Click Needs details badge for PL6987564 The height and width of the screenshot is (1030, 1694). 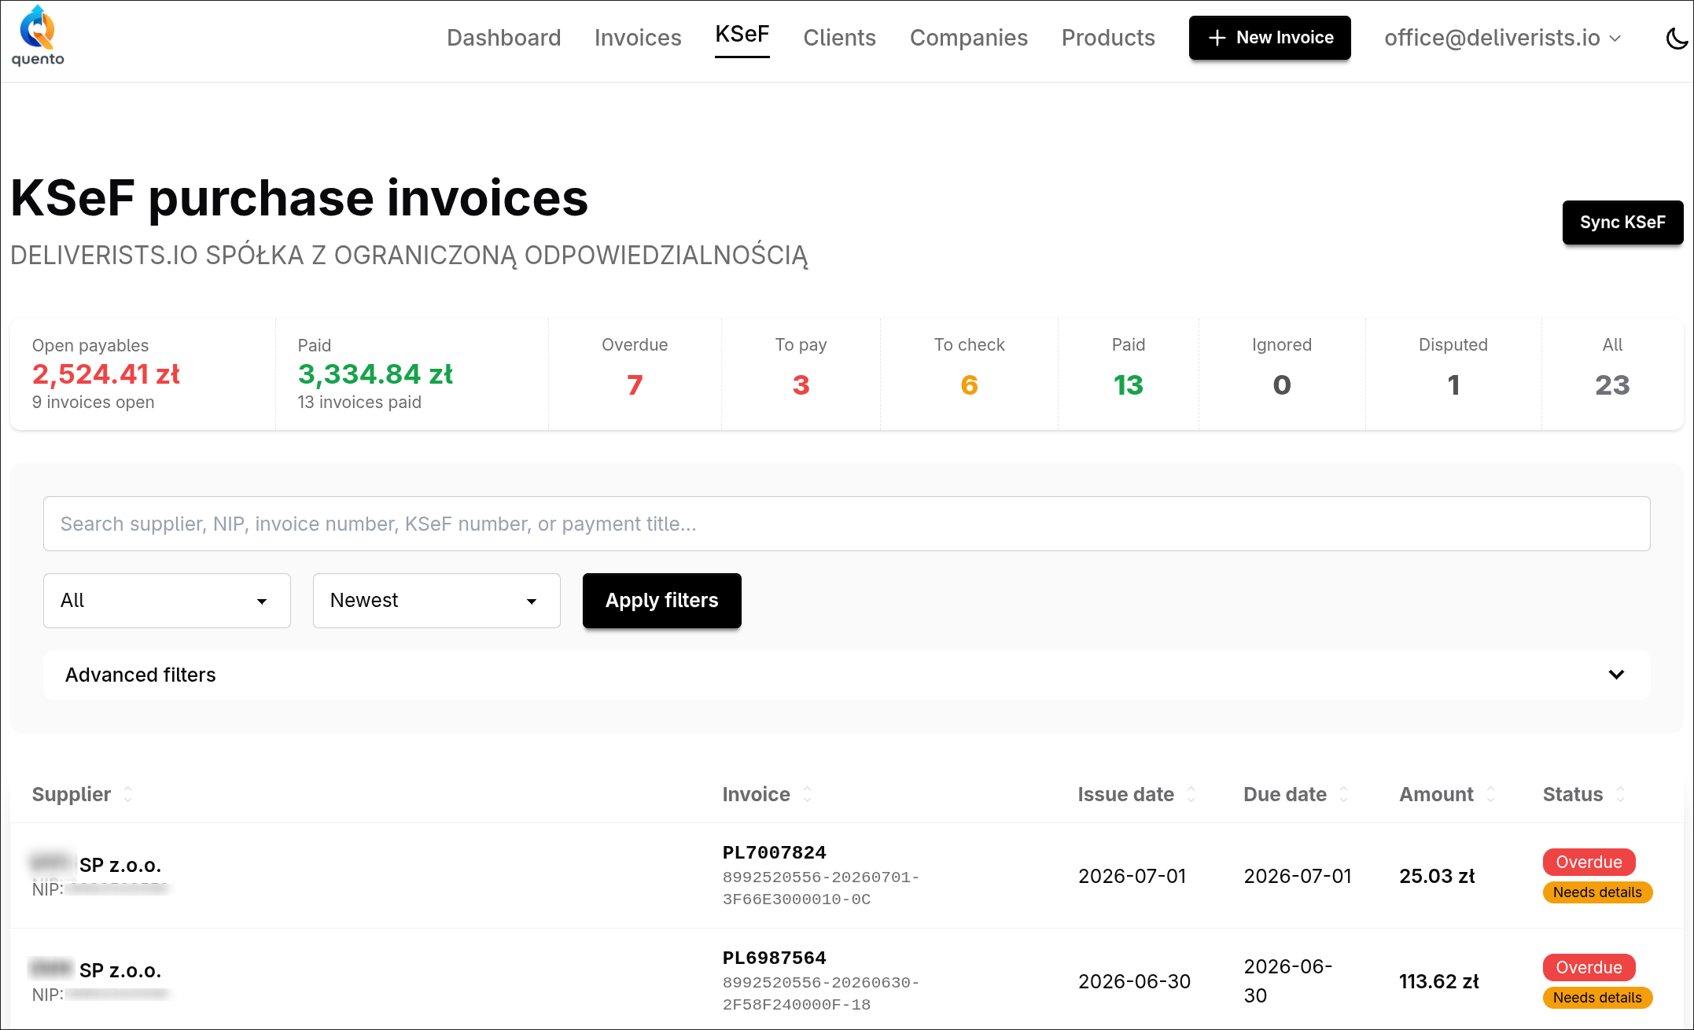point(1597,998)
